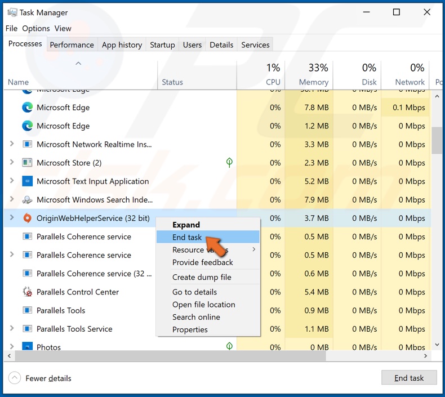Click the Parallels Control Center gear icon
445x397 pixels.
[x=27, y=292]
